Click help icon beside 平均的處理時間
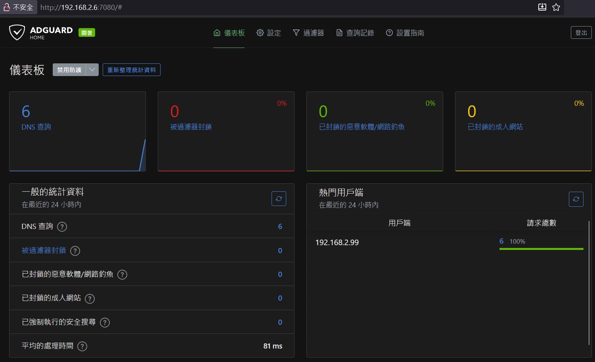The image size is (595, 362). pos(82,346)
